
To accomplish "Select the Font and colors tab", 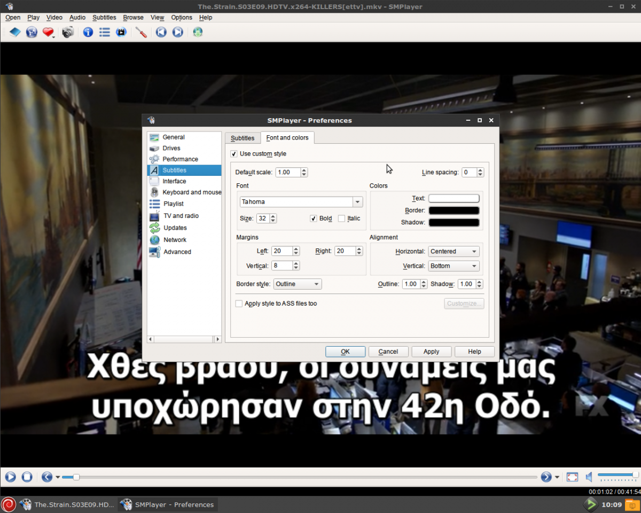I will (x=287, y=138).
